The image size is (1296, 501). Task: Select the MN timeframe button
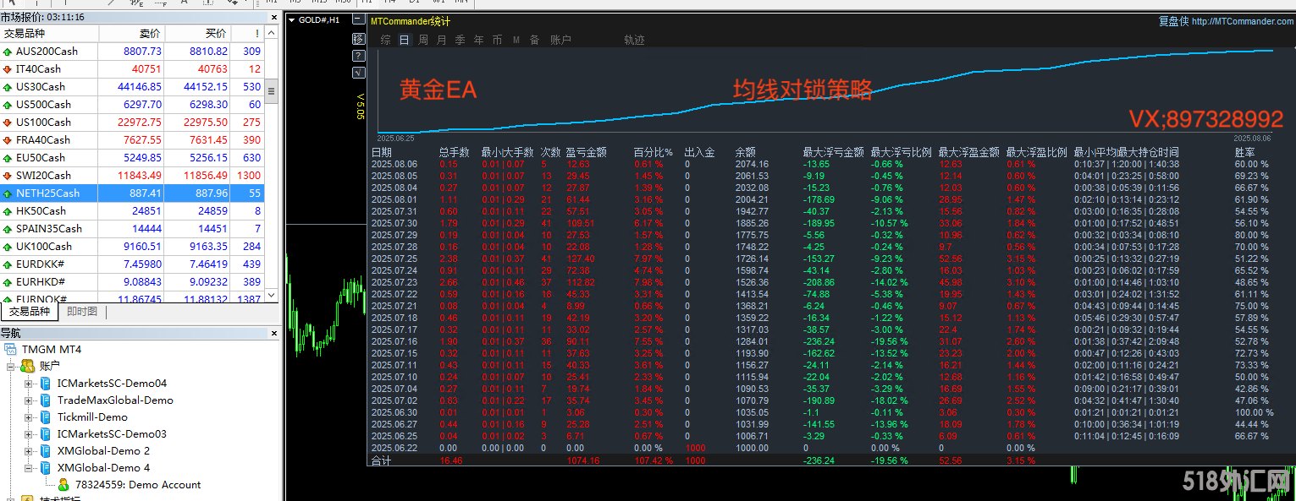(x=461, y=3)
